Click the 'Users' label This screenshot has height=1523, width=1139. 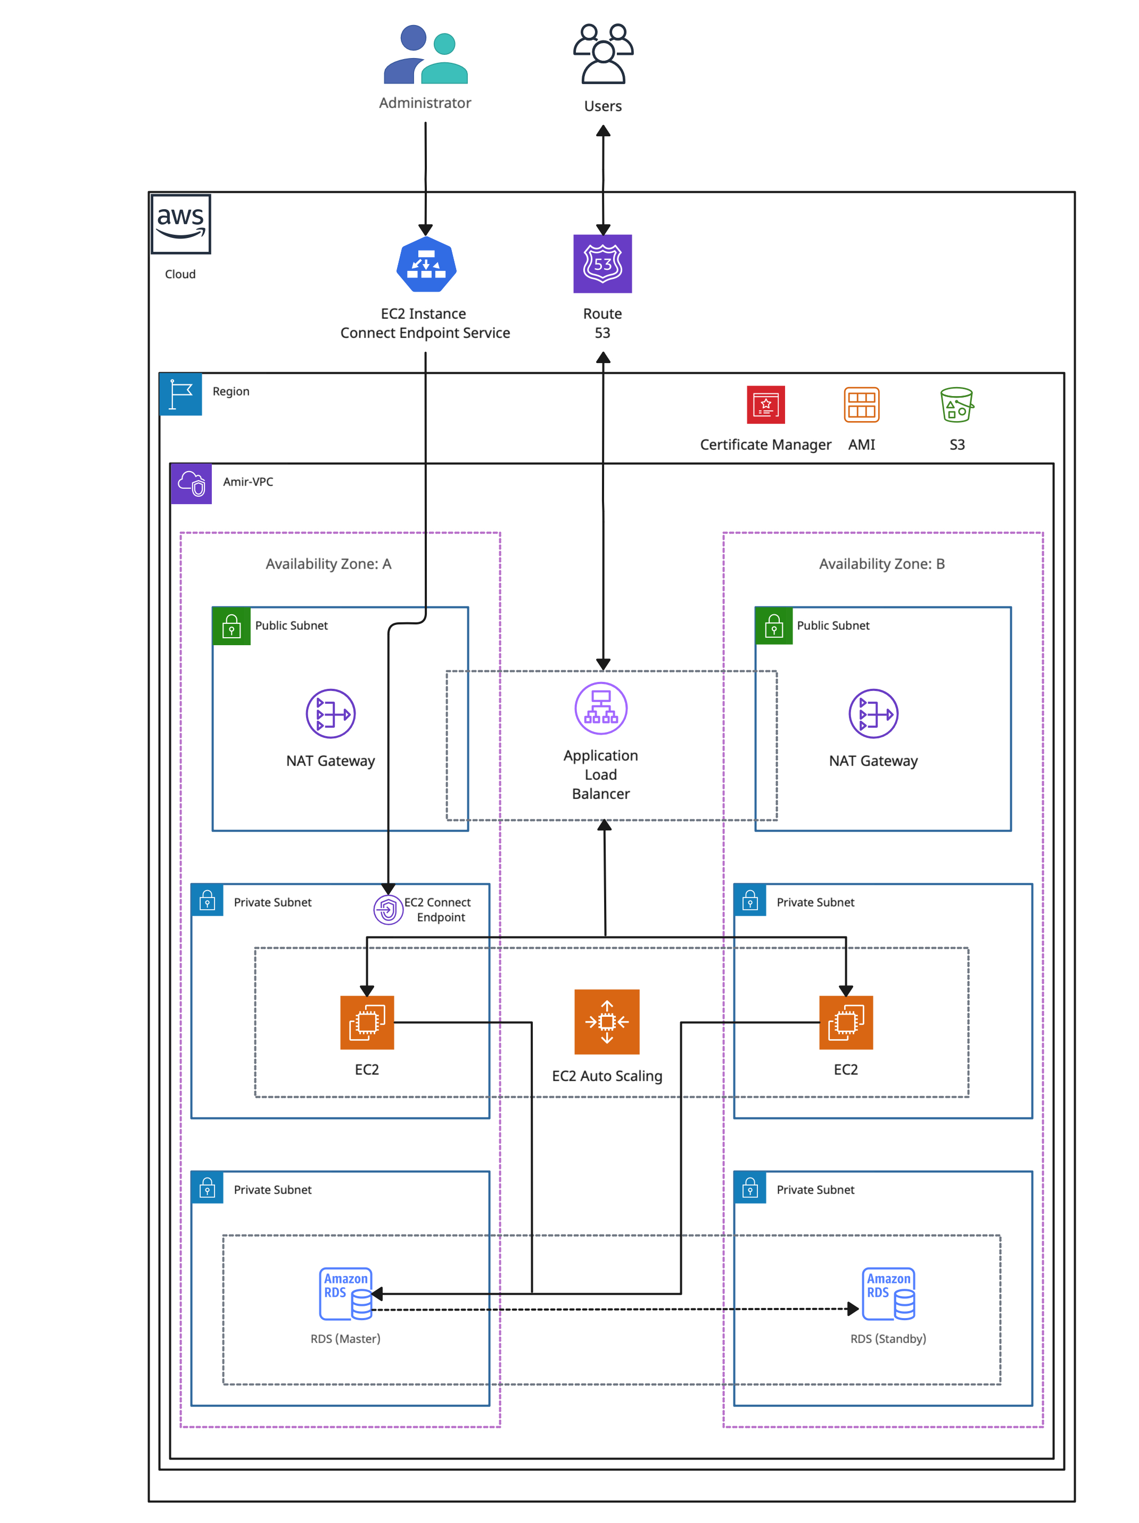[603, 106]
